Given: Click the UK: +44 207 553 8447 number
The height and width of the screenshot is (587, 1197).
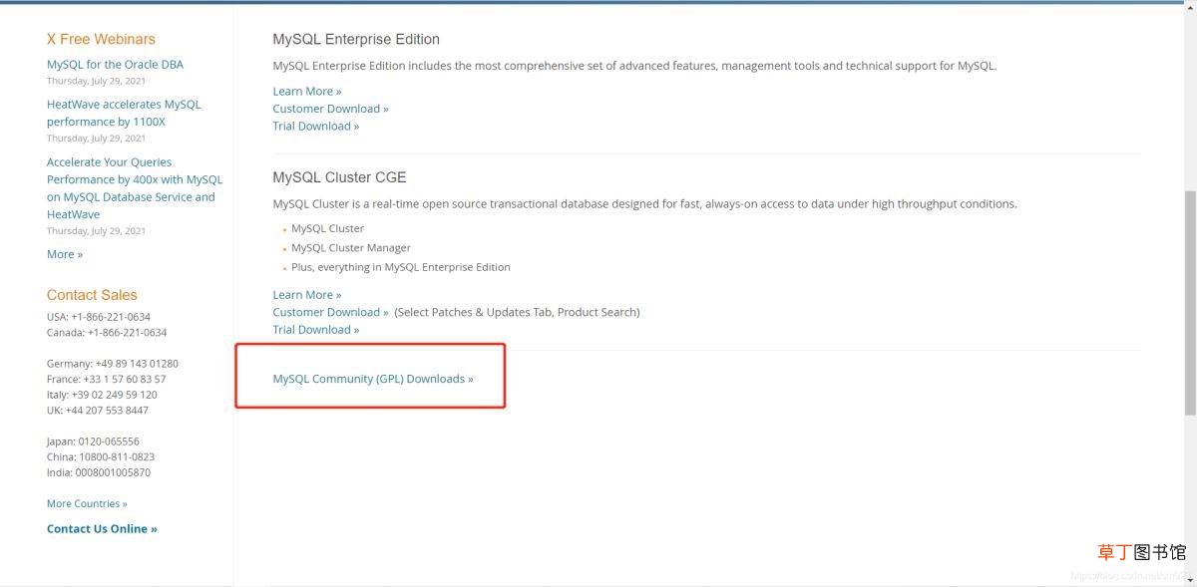Looking at the screenshot, I should 98,411.
